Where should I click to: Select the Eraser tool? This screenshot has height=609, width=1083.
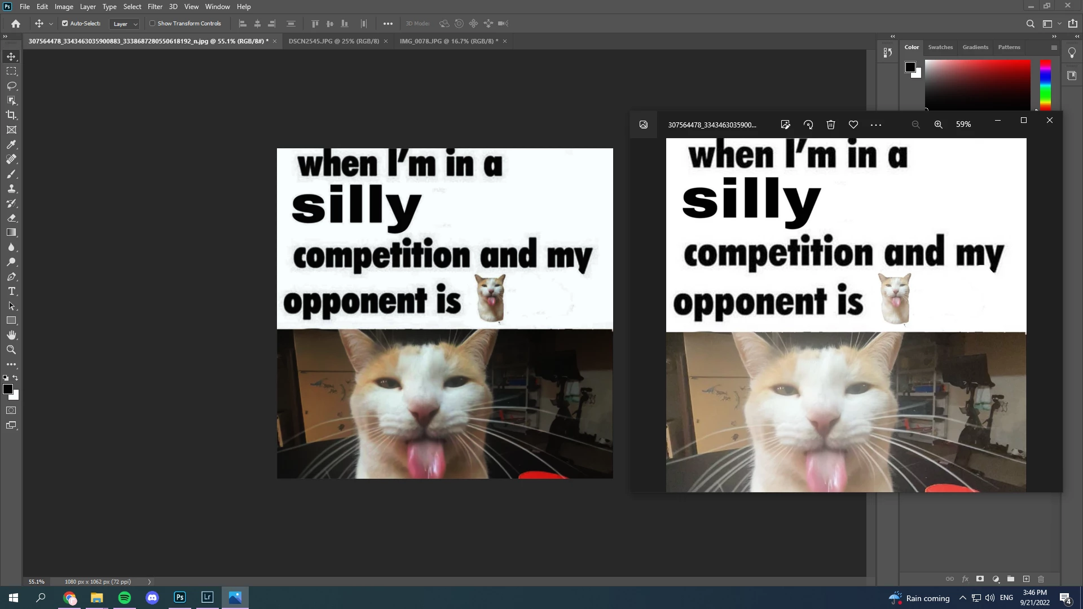point(11,218)
